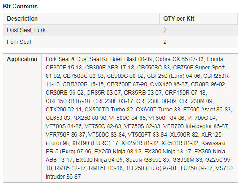This screenshot has height=187, width=242.
Task: Click the CX500TC Turbo 82 entry
Action: coord(109,110)
